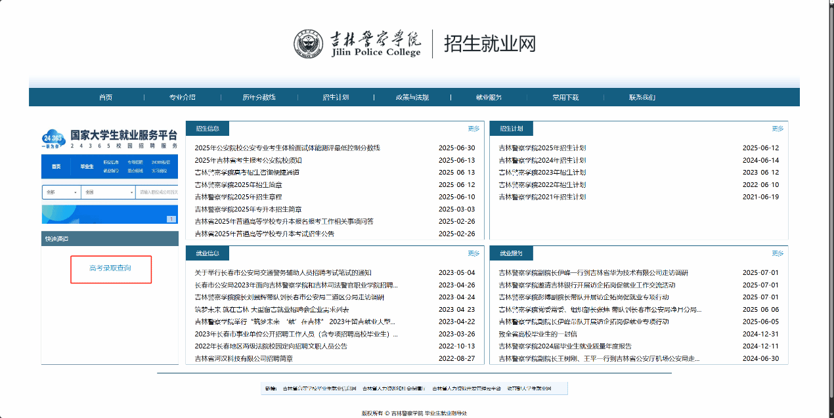This screenshot has height=418, width=834.
Task: Open 吉林警察学院2025年招生简章
Action: (x=238, y=185)
